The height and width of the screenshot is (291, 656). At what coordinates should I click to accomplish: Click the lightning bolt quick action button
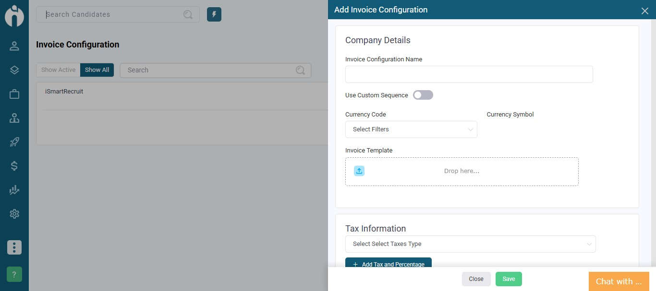[214, 14]
